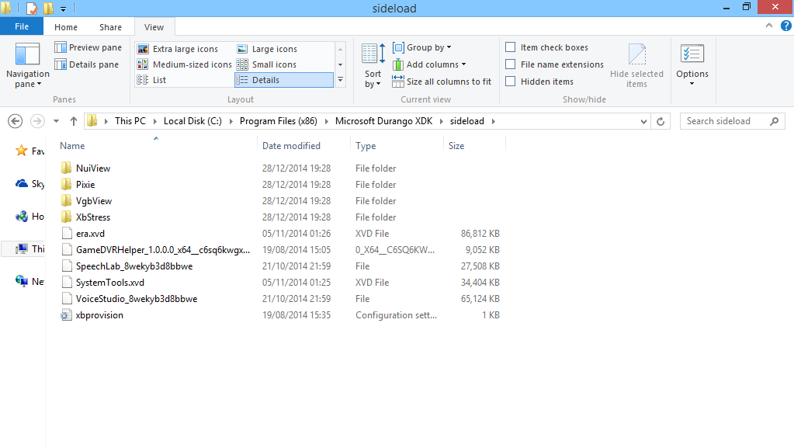Expand the layout gallery more arrow

tap(340, 80)
